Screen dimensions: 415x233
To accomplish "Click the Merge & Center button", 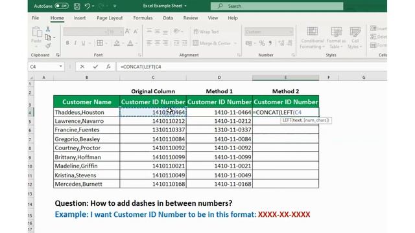I will pos(212,43).
